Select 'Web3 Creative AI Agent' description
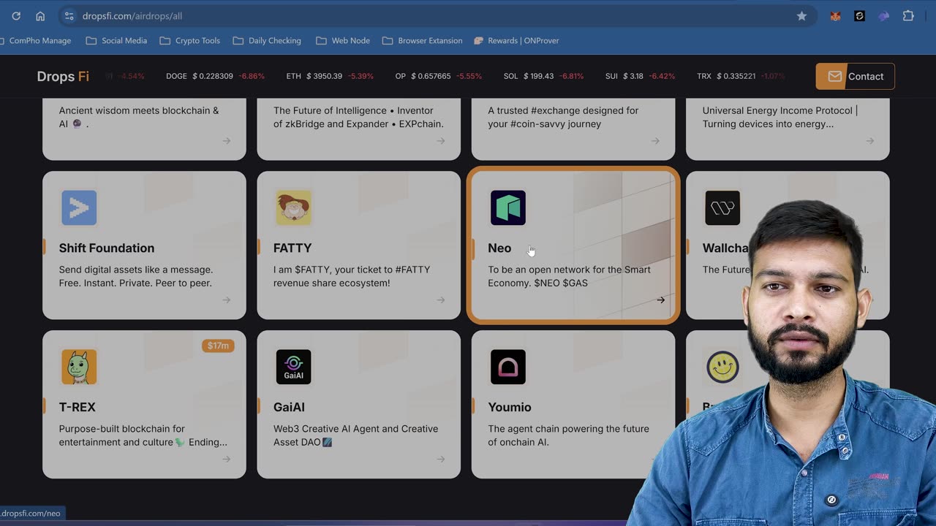The image size is (936, 526). [x=355, y=435]
